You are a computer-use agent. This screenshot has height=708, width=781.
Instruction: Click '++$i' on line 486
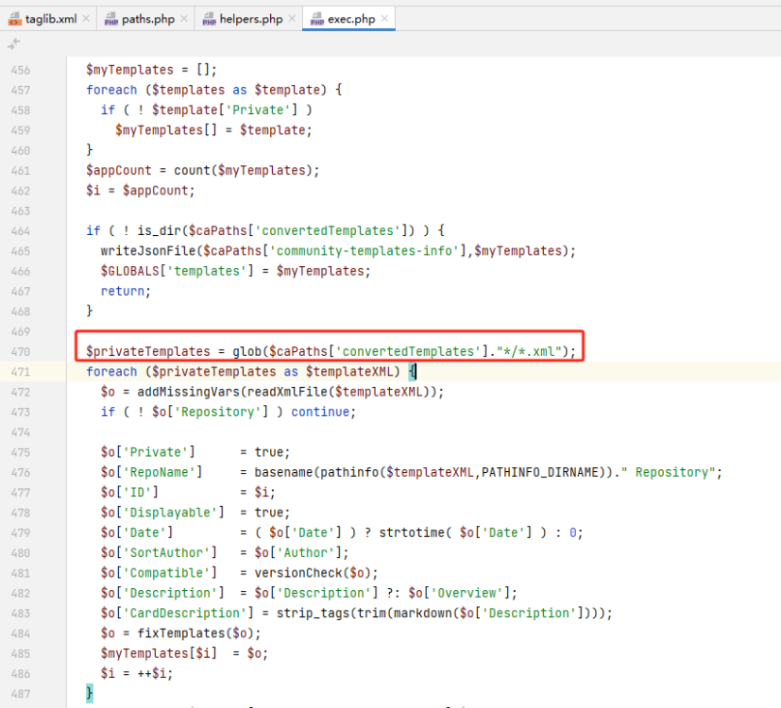[x=151, y=674]
